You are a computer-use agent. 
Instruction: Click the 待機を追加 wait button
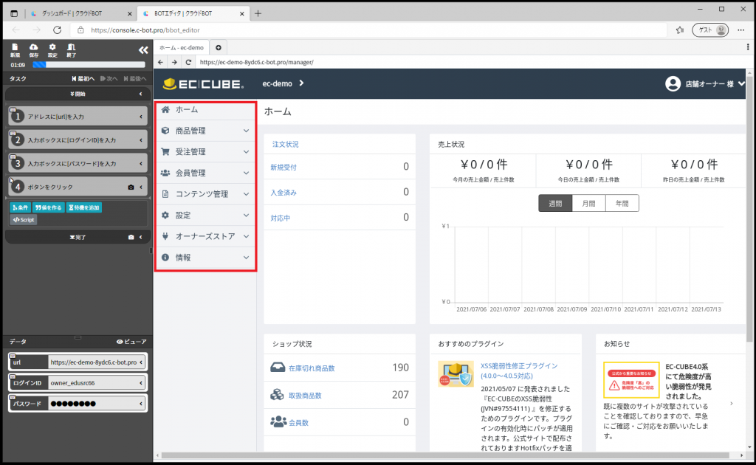[x=84, y=207]
